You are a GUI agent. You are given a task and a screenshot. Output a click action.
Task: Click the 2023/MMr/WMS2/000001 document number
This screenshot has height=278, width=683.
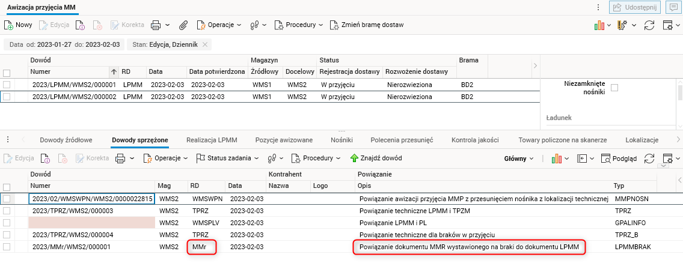coord(72,247)
